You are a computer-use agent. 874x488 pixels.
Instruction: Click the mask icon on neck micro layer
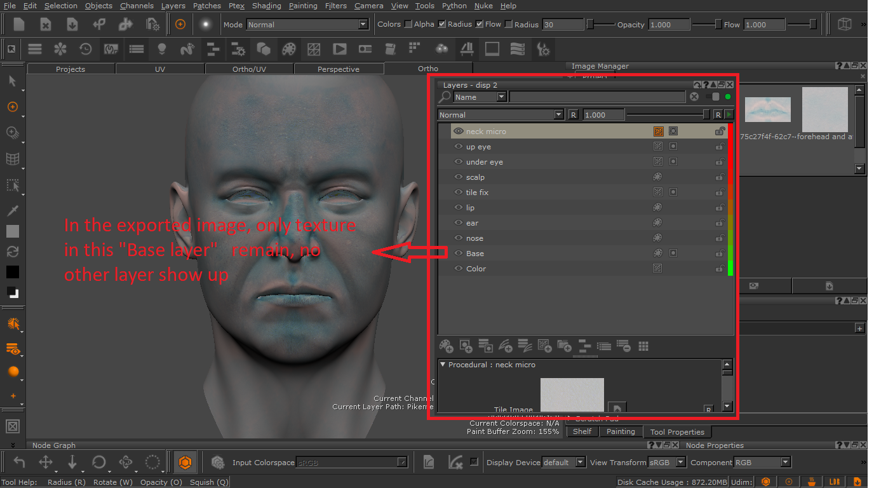pos(673,131)
